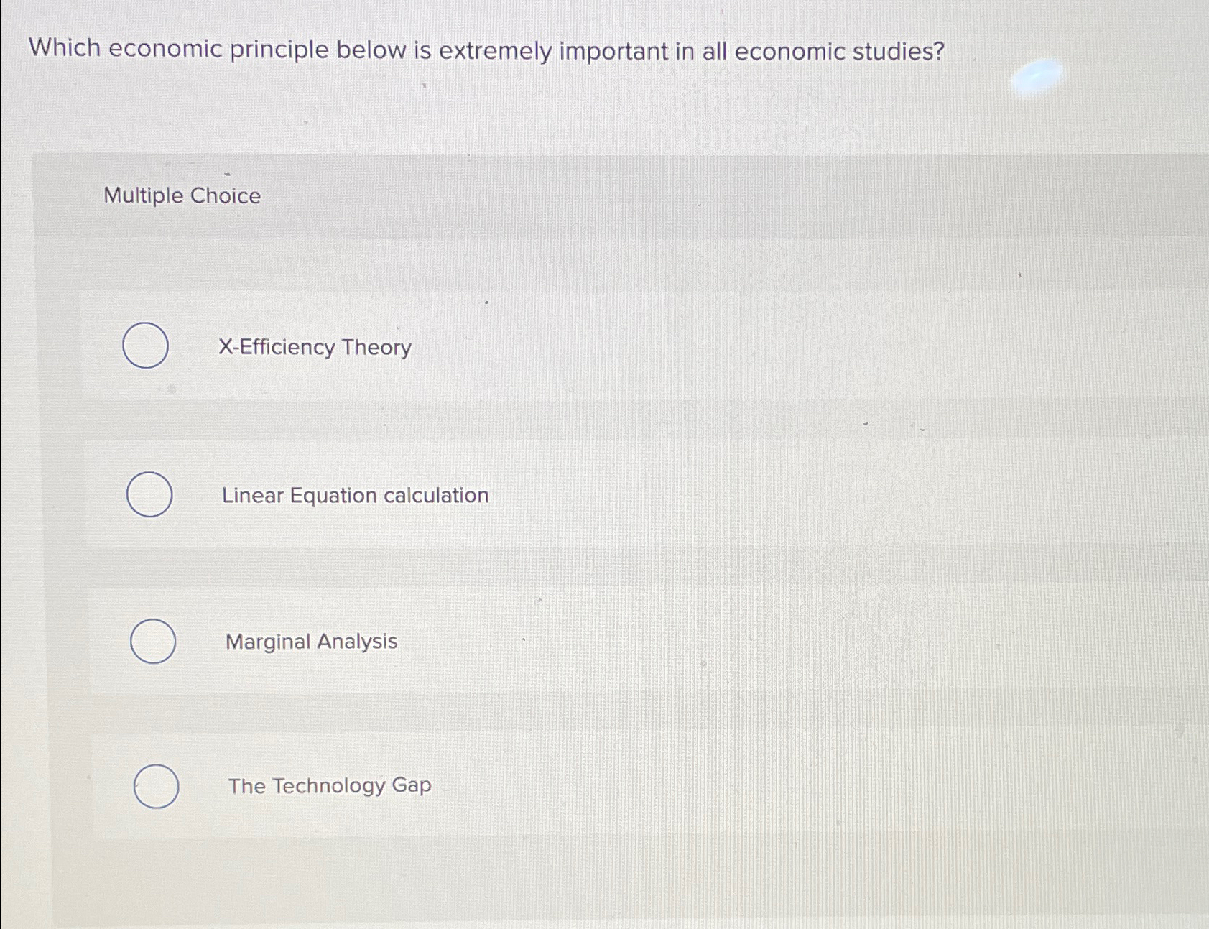Click The Technology Gap answer text

tap(330, 786)
